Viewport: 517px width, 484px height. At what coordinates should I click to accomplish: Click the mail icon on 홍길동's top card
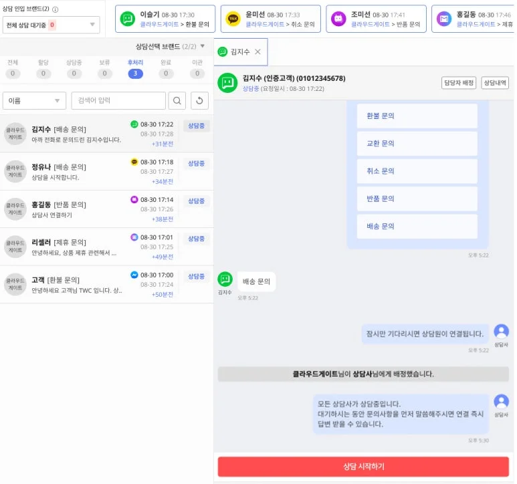tap(444, 19)
